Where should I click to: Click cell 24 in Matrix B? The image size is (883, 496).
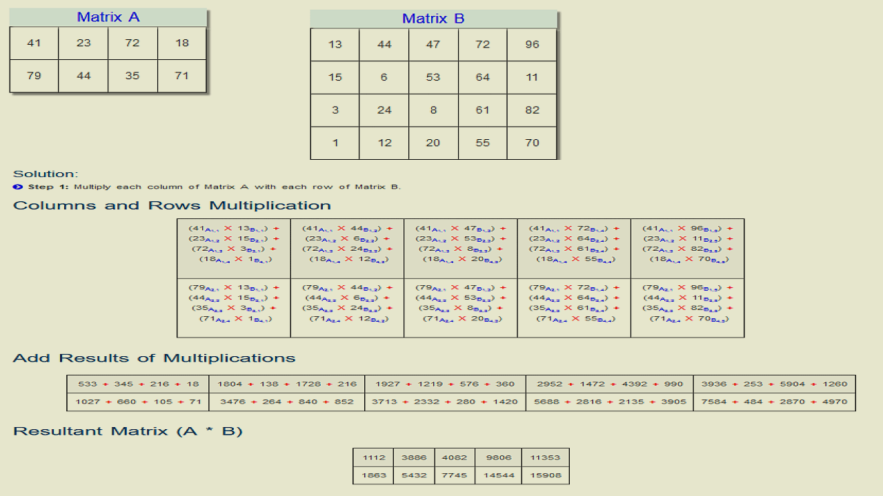384,110
